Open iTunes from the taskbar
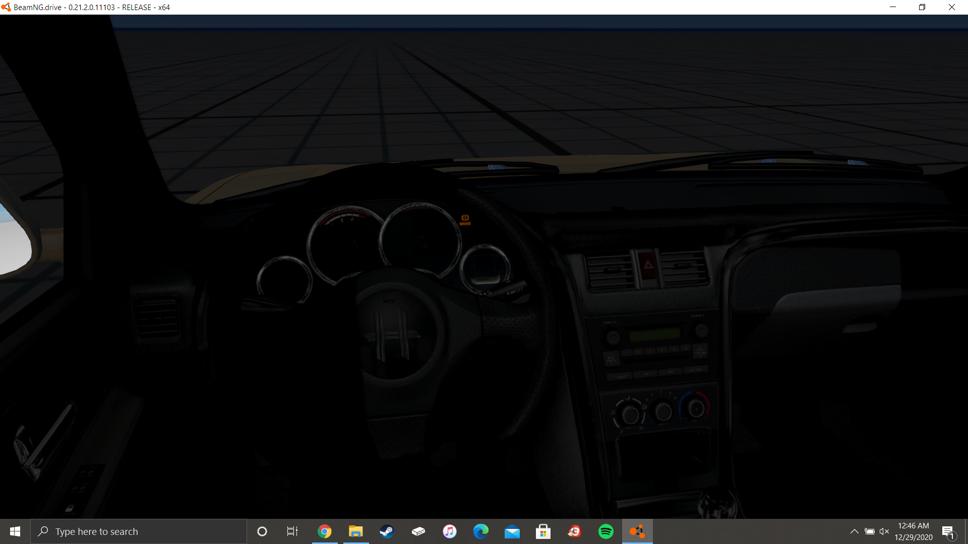This screenshot has height=544, width=968. coord(449,531)
